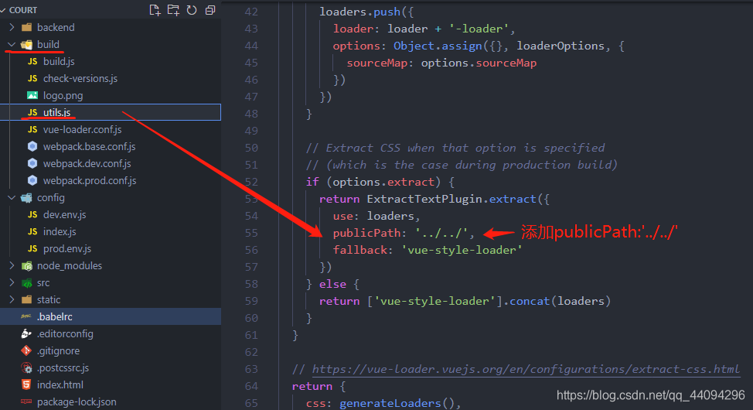Viewport: 753px width, 410px height.
Task: Open the .postcssrc.js file
Action: [63, 367]
